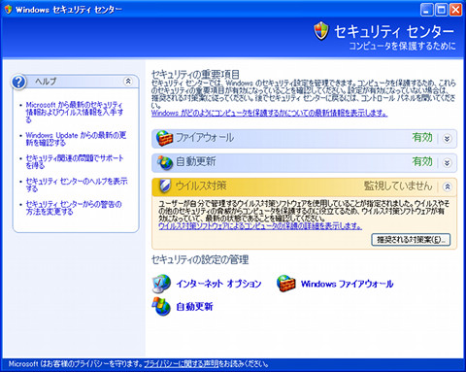Click the セキュリティの重要項目 heading

[195, 75]
